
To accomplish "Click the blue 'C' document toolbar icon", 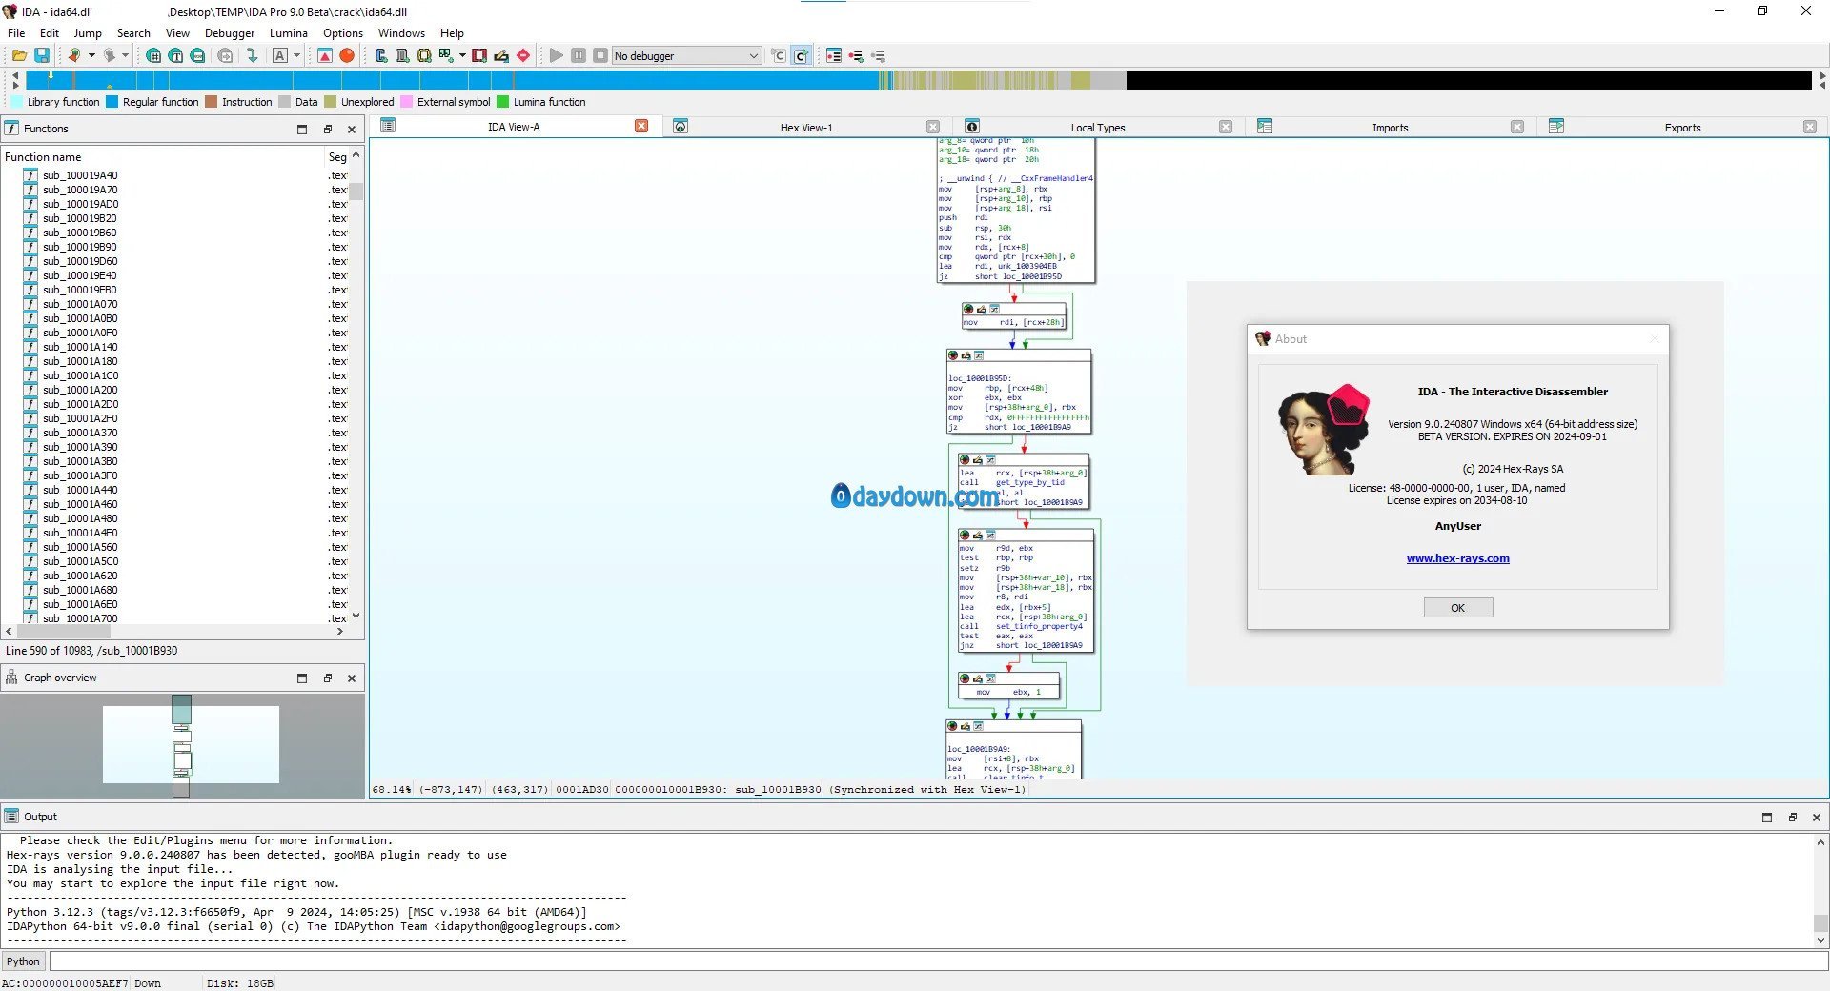I will pos(380,56).
